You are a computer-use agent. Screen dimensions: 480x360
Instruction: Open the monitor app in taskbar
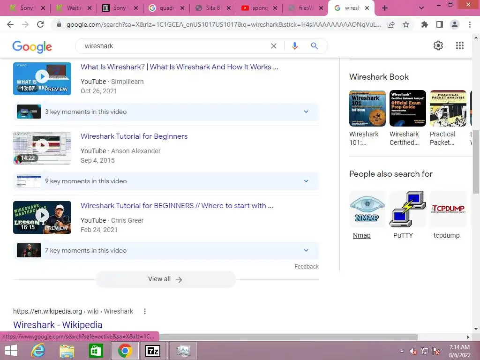pos(183,351)
